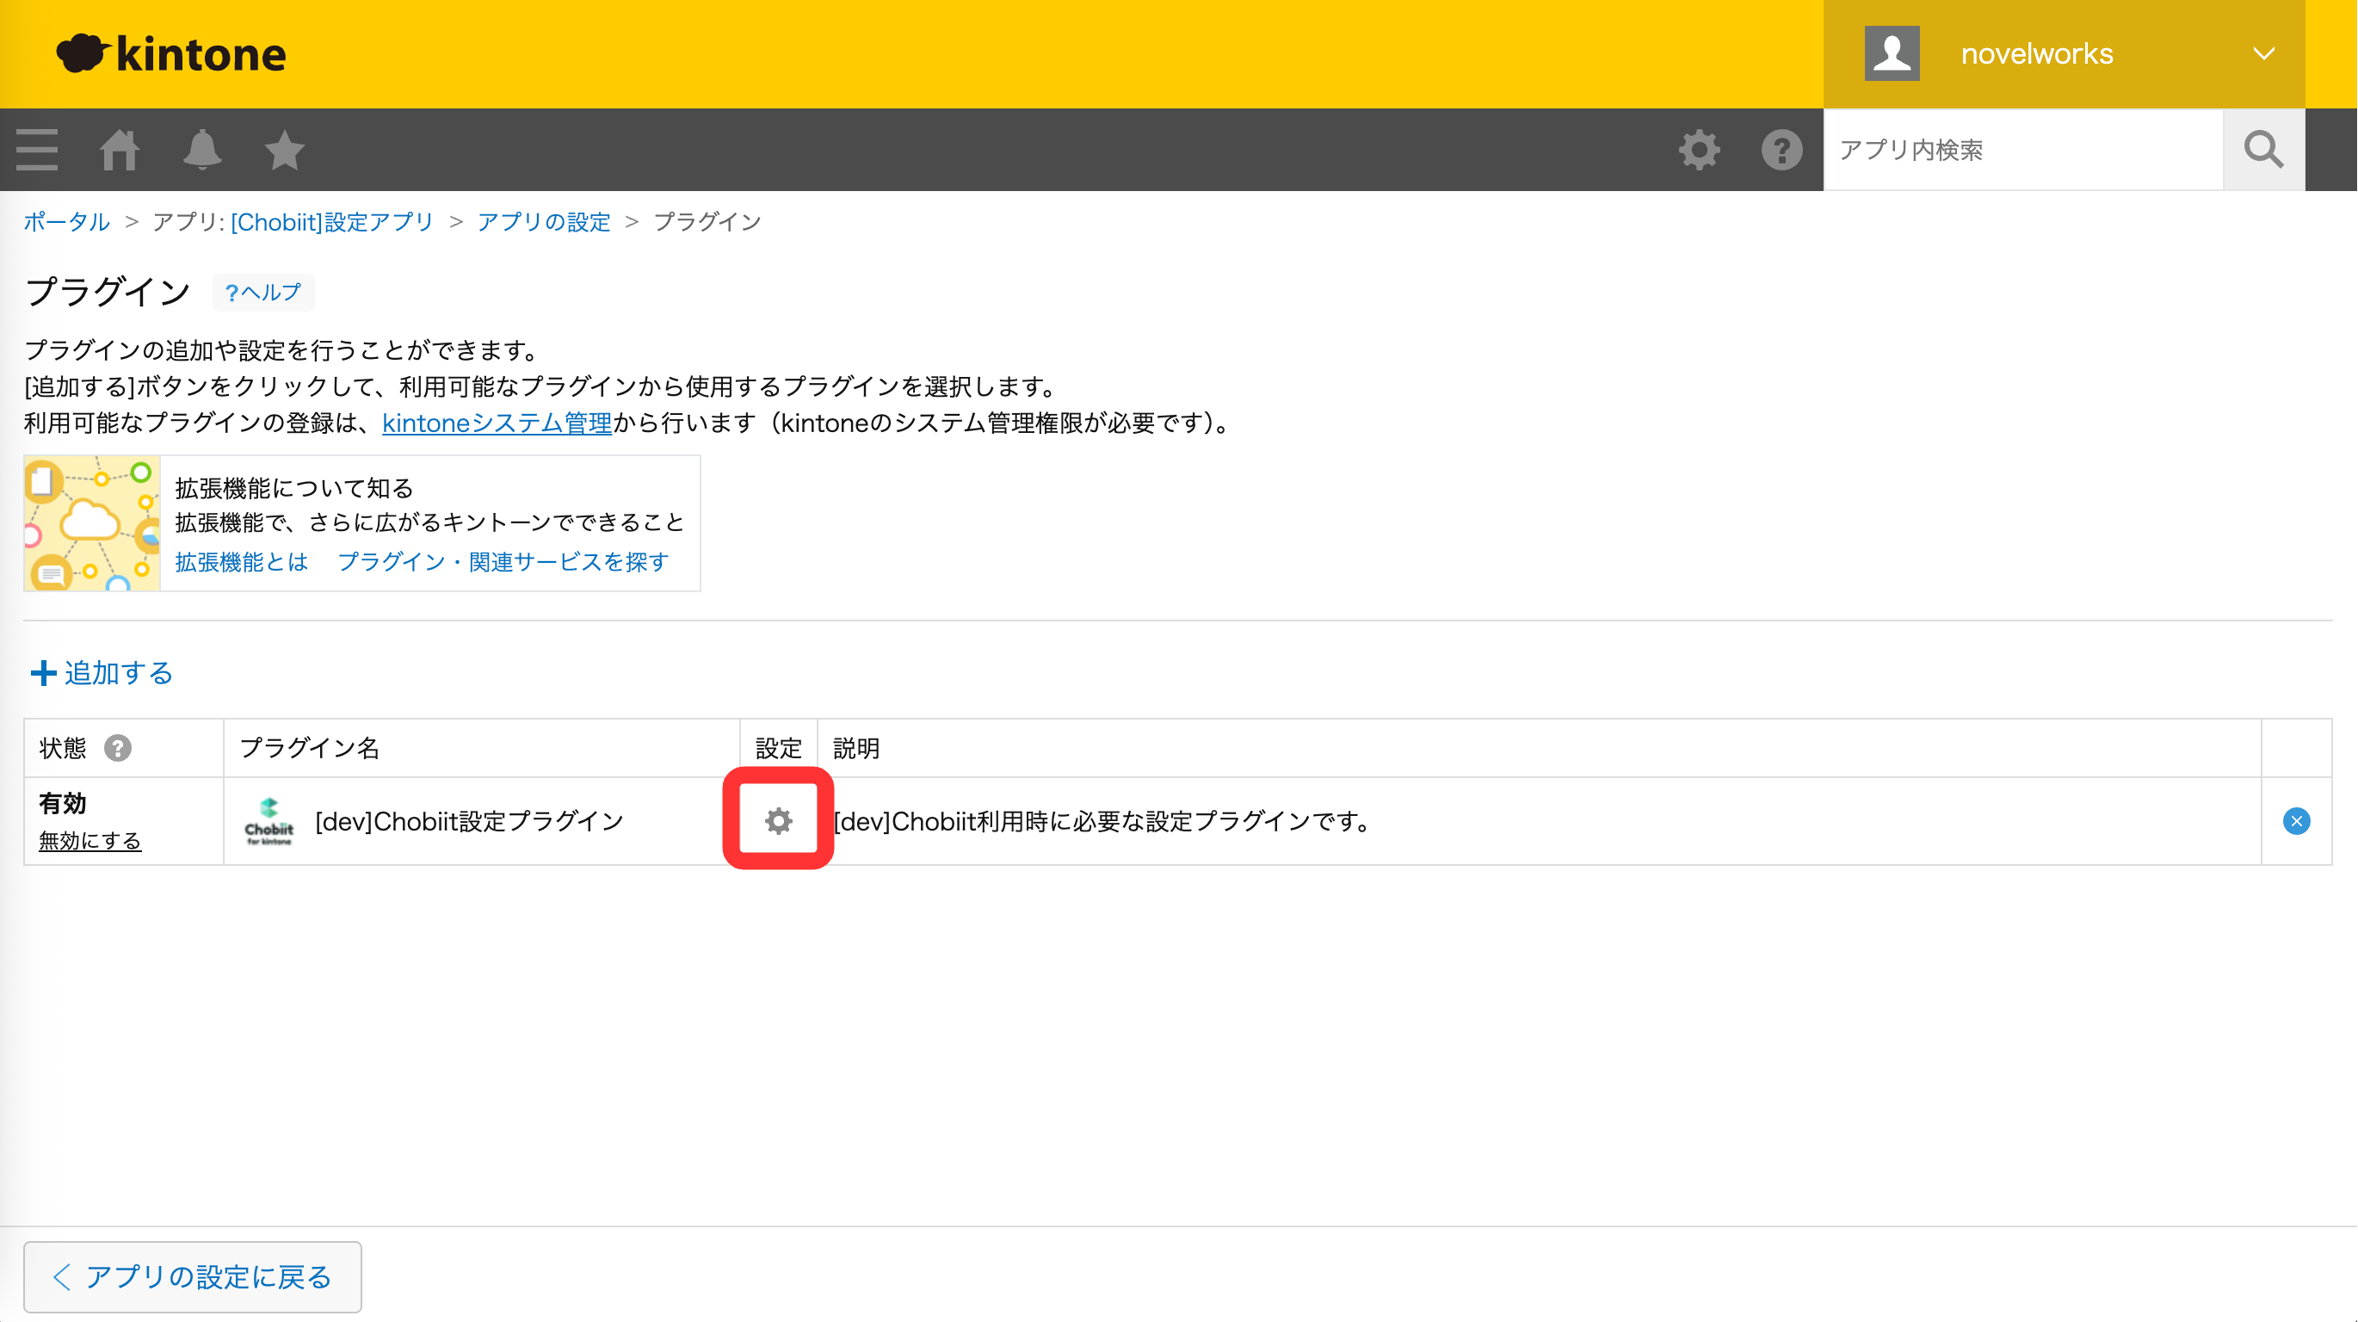Open the favorites star icon

click(x=284, y=149)
